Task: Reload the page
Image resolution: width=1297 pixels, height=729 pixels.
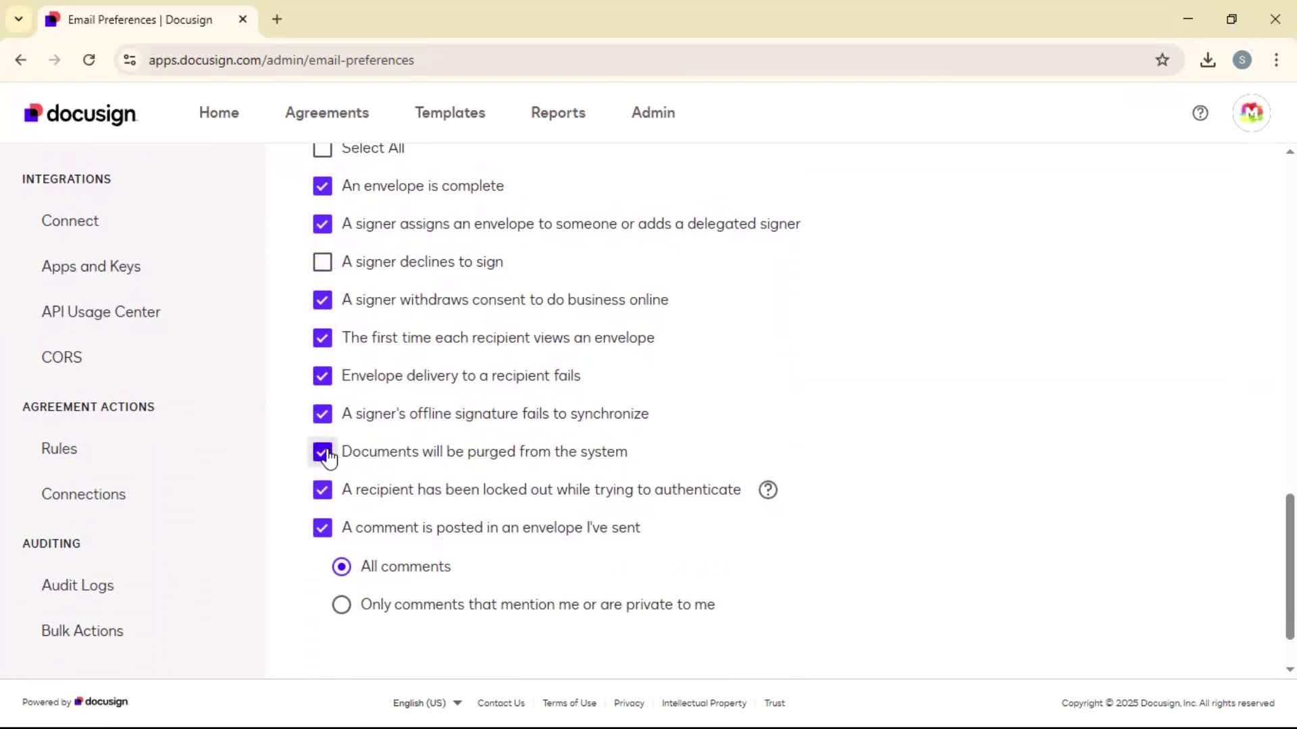Action: click(88, 60)
